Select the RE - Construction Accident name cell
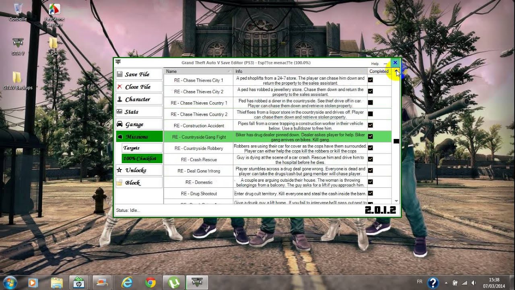The image size is (515, 290). tap(198, 126)
